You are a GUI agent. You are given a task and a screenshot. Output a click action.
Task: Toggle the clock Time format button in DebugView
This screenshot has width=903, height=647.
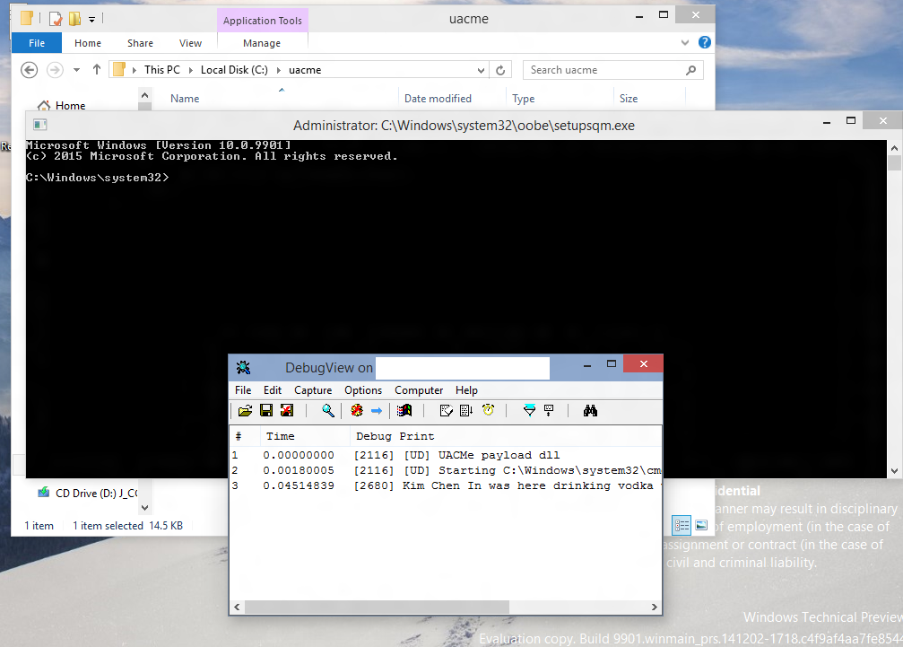click(489, 411)
